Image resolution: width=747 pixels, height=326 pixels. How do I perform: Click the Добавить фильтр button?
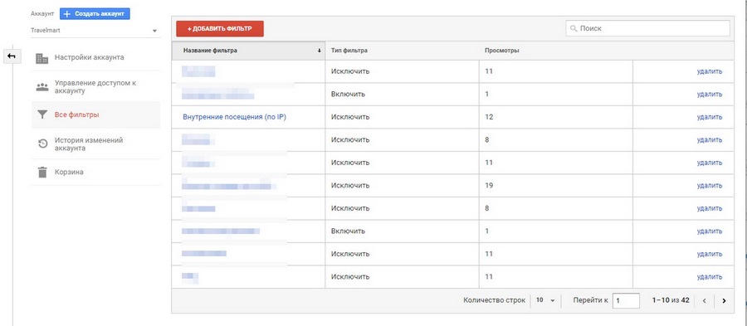click(220, 29)
